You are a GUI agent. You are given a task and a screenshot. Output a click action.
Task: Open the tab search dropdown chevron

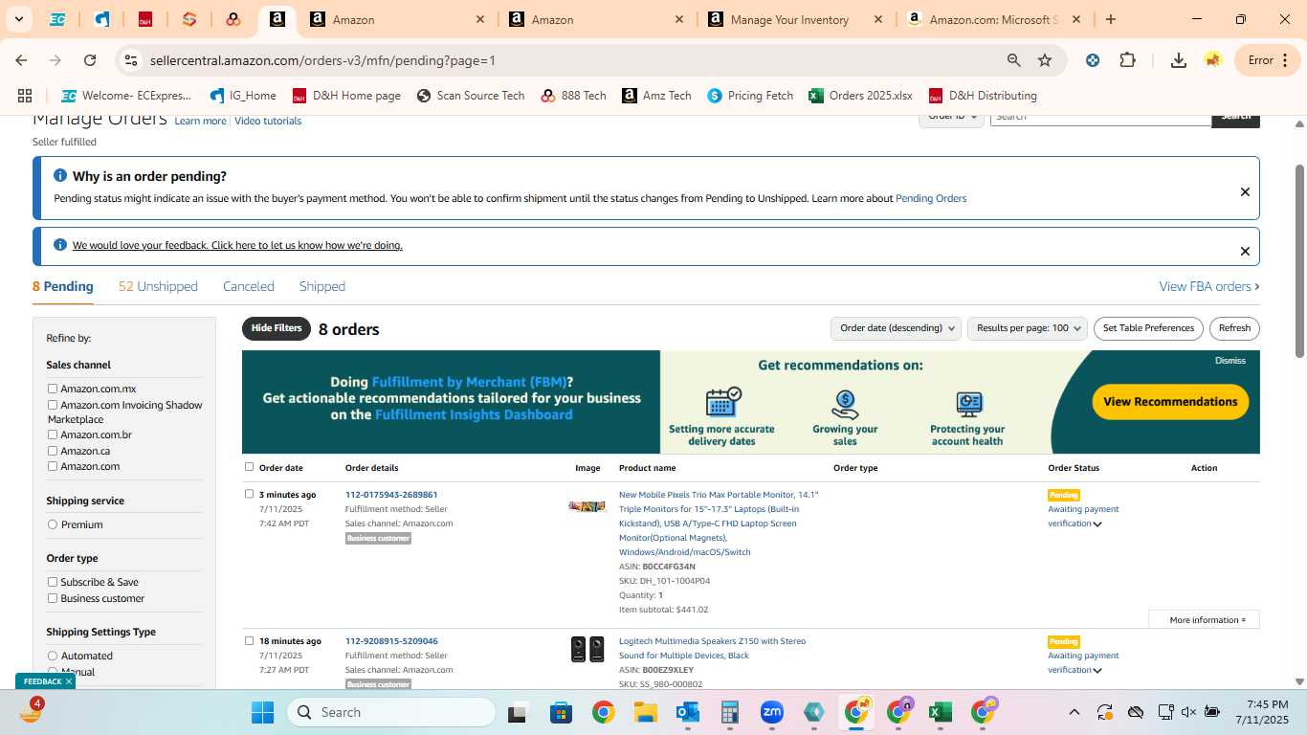pos(18,19)
